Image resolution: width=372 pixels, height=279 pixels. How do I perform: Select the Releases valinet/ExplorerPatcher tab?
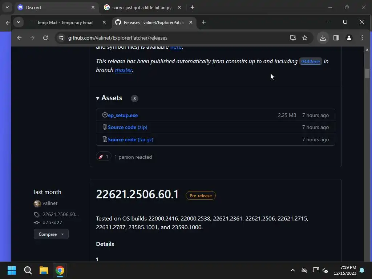[154, 22]
